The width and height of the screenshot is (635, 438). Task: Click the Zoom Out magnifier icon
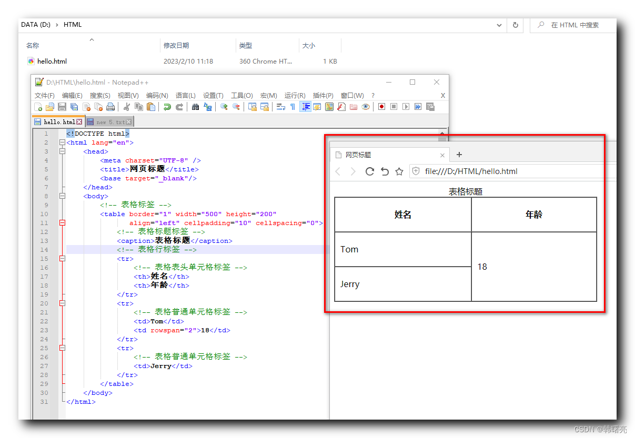236,107
